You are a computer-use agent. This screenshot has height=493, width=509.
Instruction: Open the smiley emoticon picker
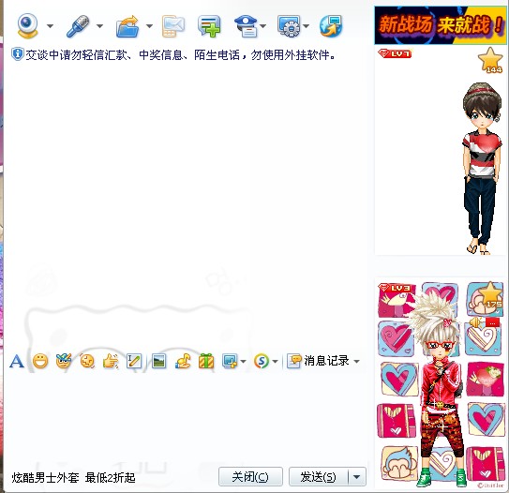[x=40, y=361]
